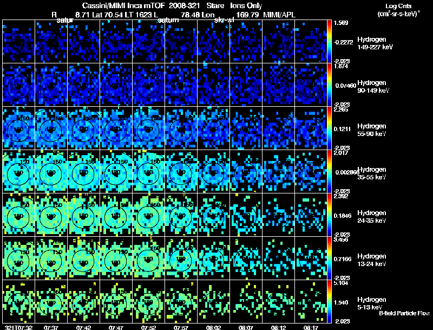The width and height of the screenshot is (433, 330).
Task: Click the 'MIMI/APL' header text
Action: 279,15
